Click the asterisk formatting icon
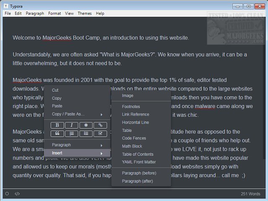This screenshot has height=201, width=268. (x=86, y=125)
